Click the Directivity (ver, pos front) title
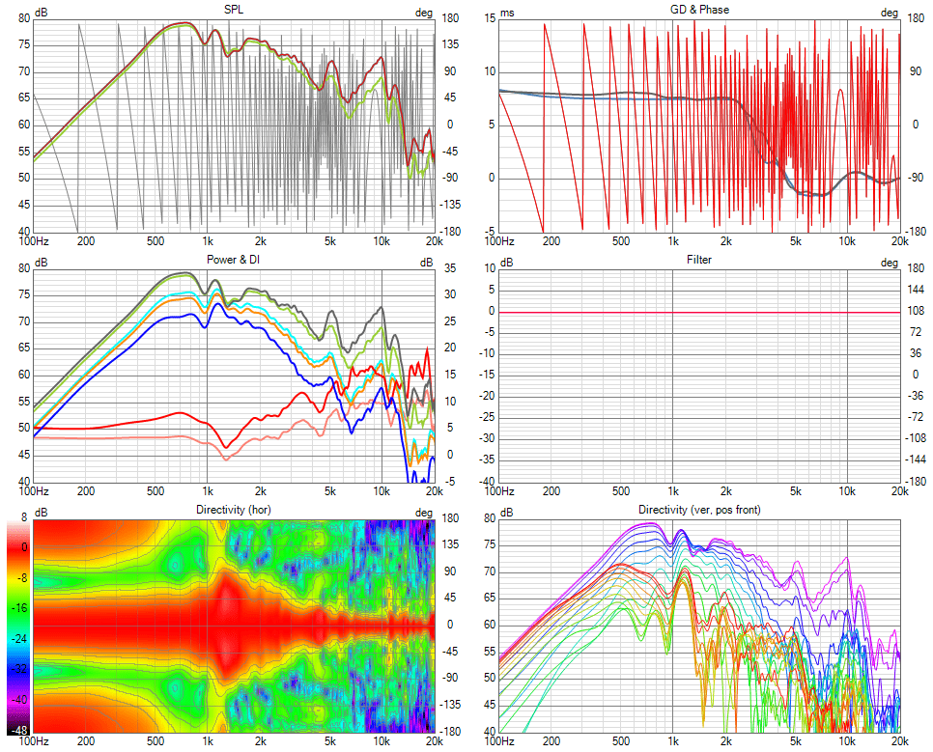Image resolution: width=933 pixels, height=752 pixels. click(x=699, y=510)
